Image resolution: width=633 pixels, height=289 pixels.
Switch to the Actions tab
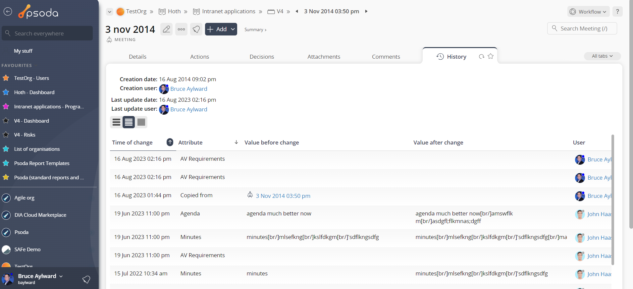coord(199,57)
